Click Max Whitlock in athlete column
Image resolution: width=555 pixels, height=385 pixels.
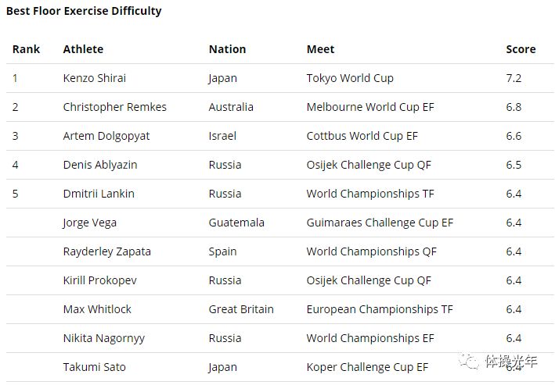97,309
